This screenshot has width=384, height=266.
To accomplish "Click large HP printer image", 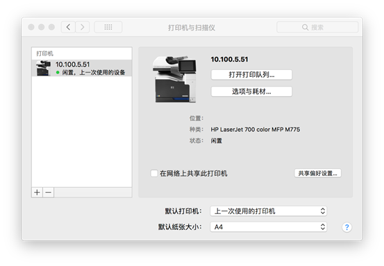I will click(x=174, y=79).
